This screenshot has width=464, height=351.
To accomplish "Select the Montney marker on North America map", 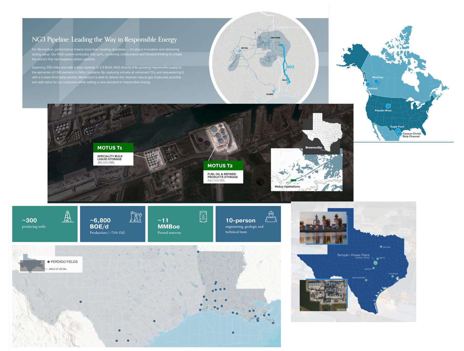I will point(376,81).
